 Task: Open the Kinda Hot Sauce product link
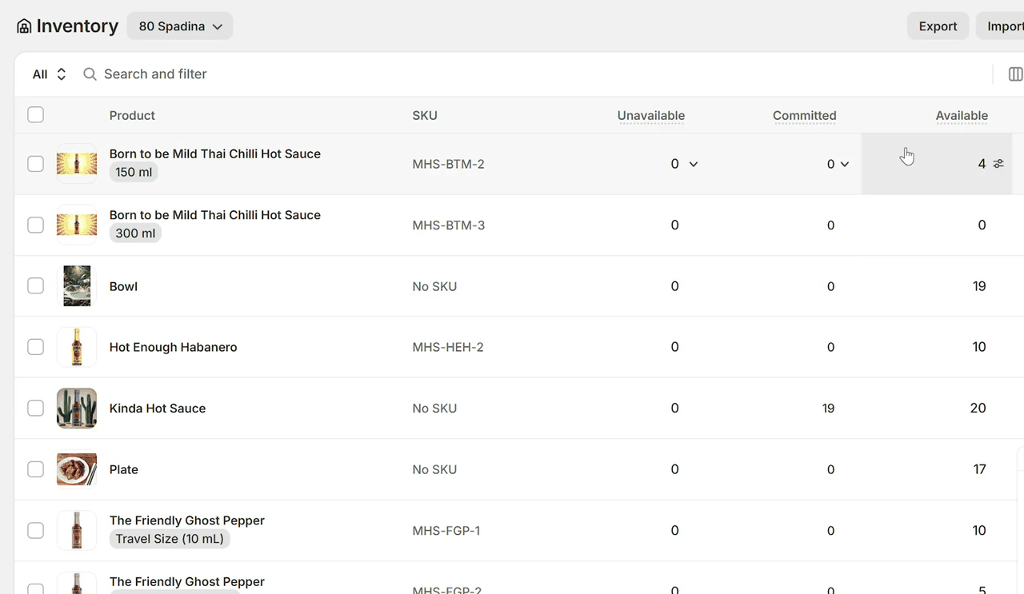[158, 409]
